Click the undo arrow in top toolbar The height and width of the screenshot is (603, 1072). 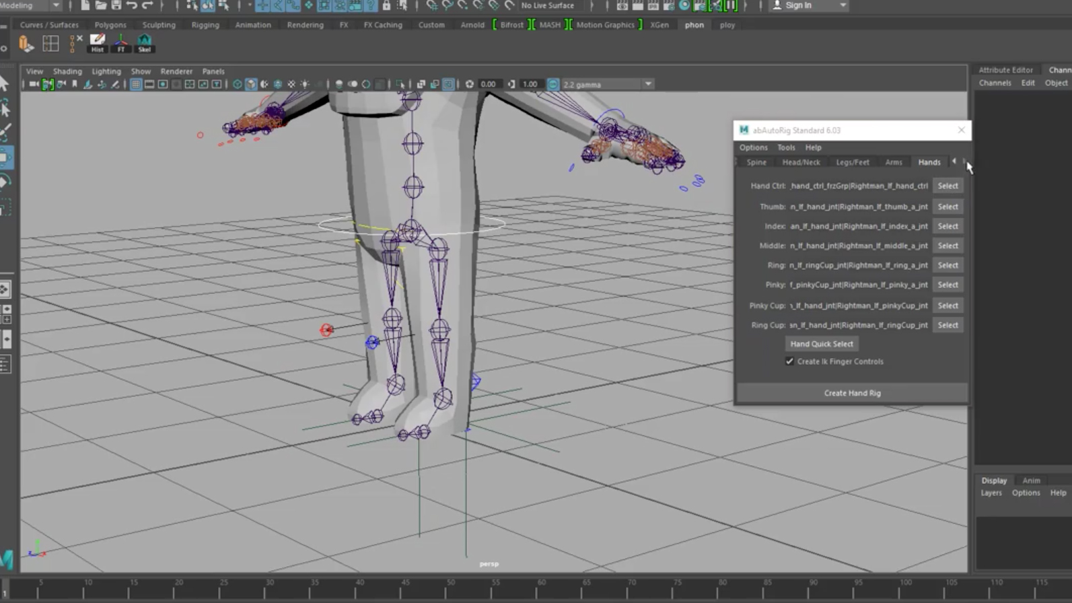132,5
